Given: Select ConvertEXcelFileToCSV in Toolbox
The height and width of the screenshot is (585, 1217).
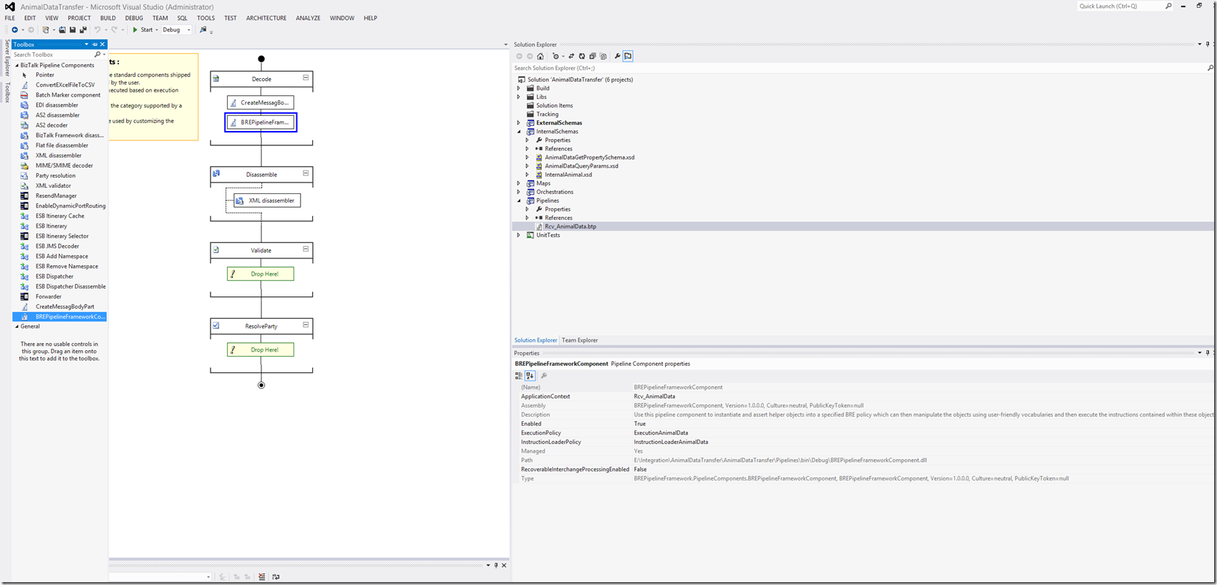Looking at the screenshot, I should (65, 84).
